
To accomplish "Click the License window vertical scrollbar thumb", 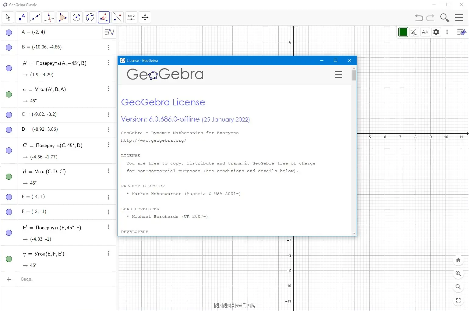I will (x=354, y=75).
